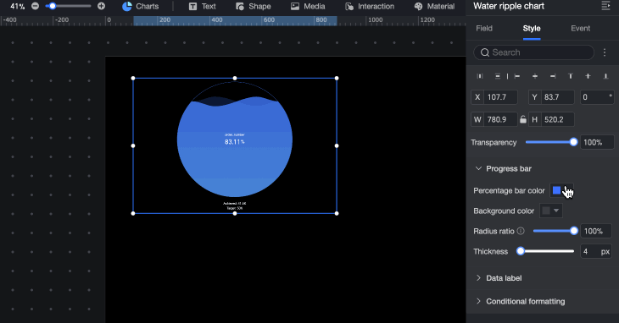
Task: Switch to the Event tab
Action: 580,29
